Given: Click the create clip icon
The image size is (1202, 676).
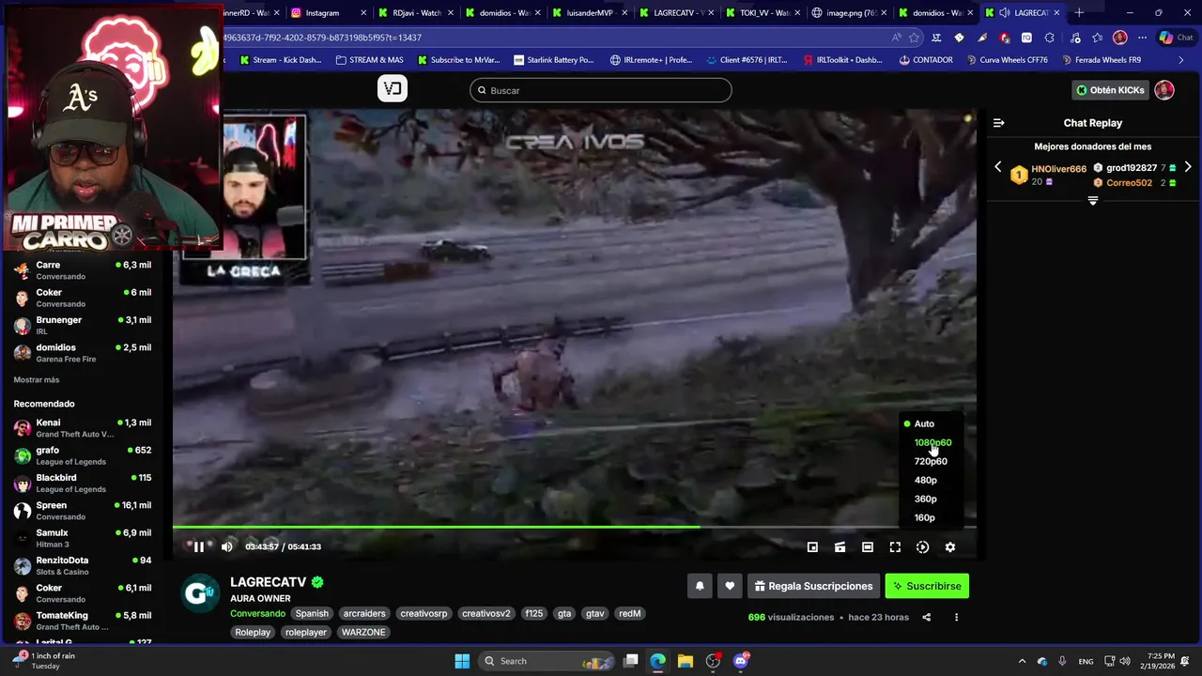Looking at the screenshot, I should [840, 547].
